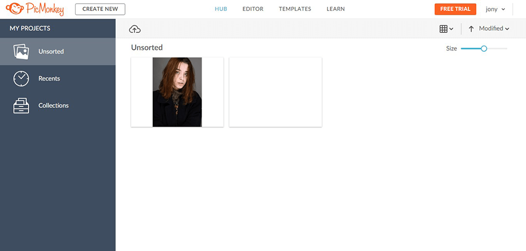
Task: Click the thumbnail Size slider handle
Action: point(484,49)
